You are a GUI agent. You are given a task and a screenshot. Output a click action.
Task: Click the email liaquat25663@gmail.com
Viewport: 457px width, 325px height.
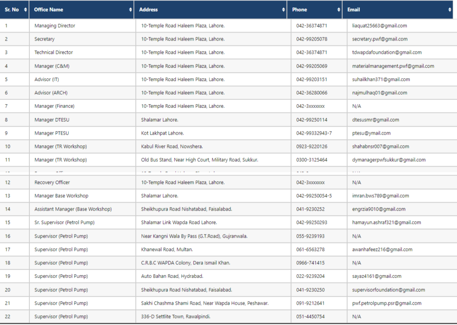379,25
